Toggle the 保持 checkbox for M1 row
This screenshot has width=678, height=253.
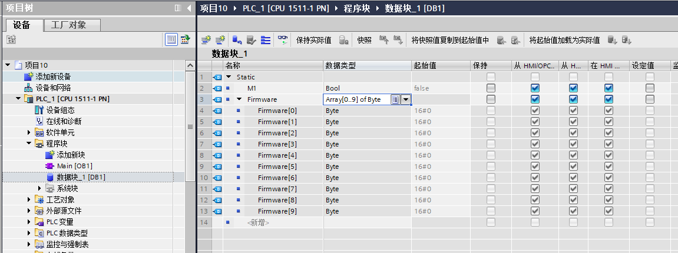491,88
